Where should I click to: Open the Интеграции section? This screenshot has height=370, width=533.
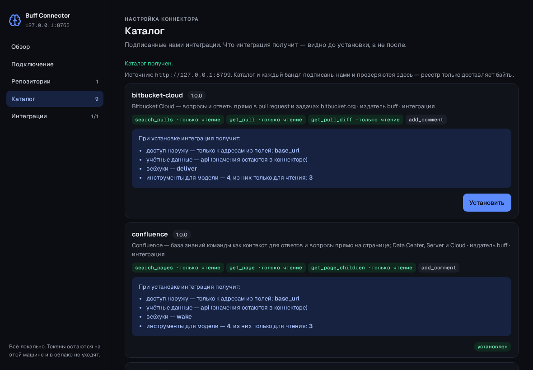pos(55,116)
